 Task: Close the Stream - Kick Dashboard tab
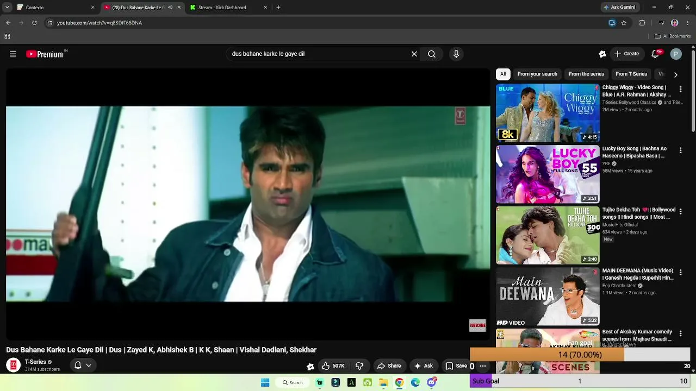tap(265, 8)
